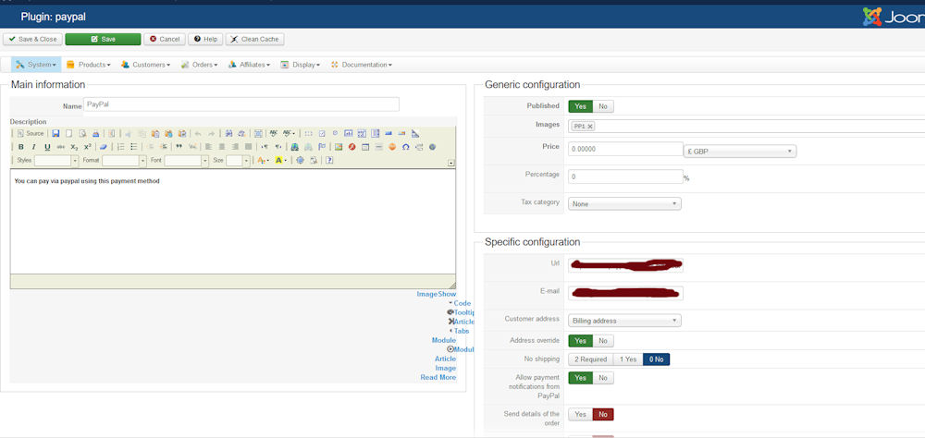Image resolution: width=925 pixels, height=438 pixels.
Task: Click the Select All editor icon
Action: point(258,134)
